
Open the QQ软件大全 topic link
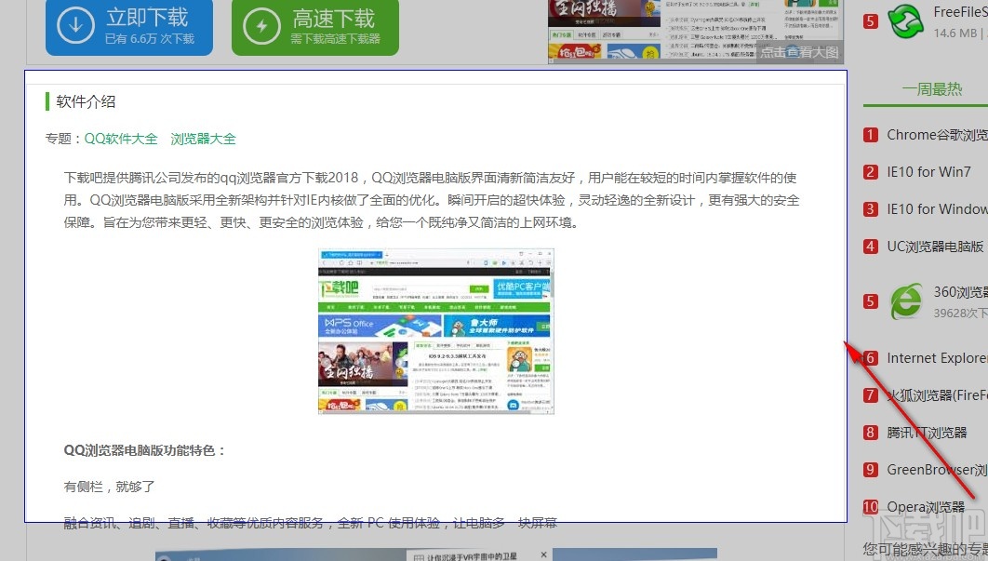[x=121, y=139]
